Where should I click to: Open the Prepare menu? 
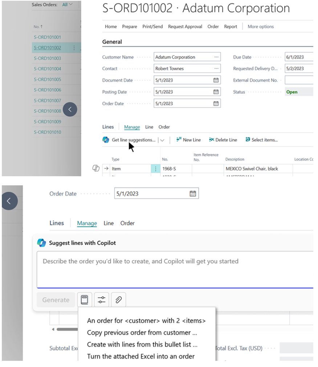point(129,26)
